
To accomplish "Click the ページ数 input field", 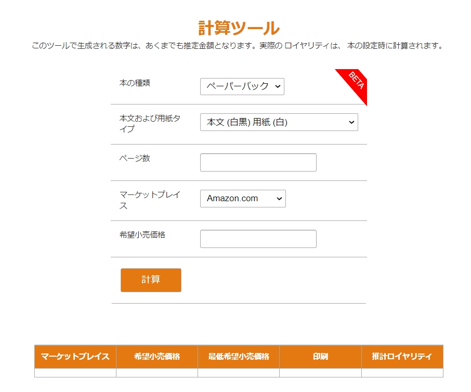I will [258, 162].
